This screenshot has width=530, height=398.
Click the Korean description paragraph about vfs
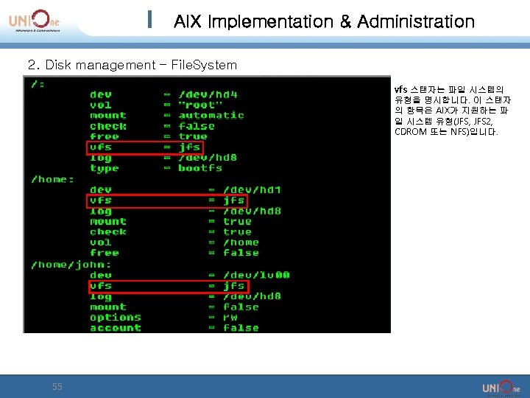coord(453,111)
